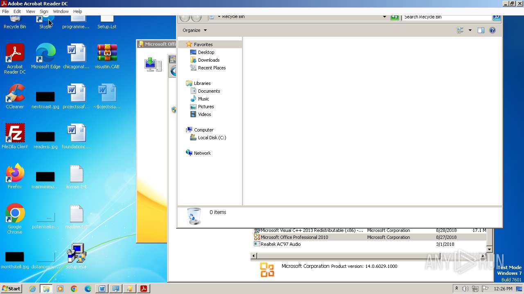
Task: Select Network in navigation pane
Action: pyautogui.click(x=202, y=153)
